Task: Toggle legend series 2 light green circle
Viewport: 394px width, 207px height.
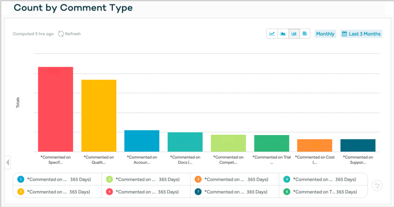Action: [109, 179]
